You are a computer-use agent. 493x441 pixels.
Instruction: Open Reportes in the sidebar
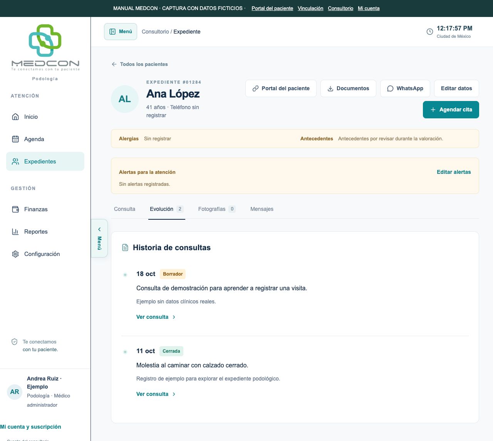click(x=45, y=232)
